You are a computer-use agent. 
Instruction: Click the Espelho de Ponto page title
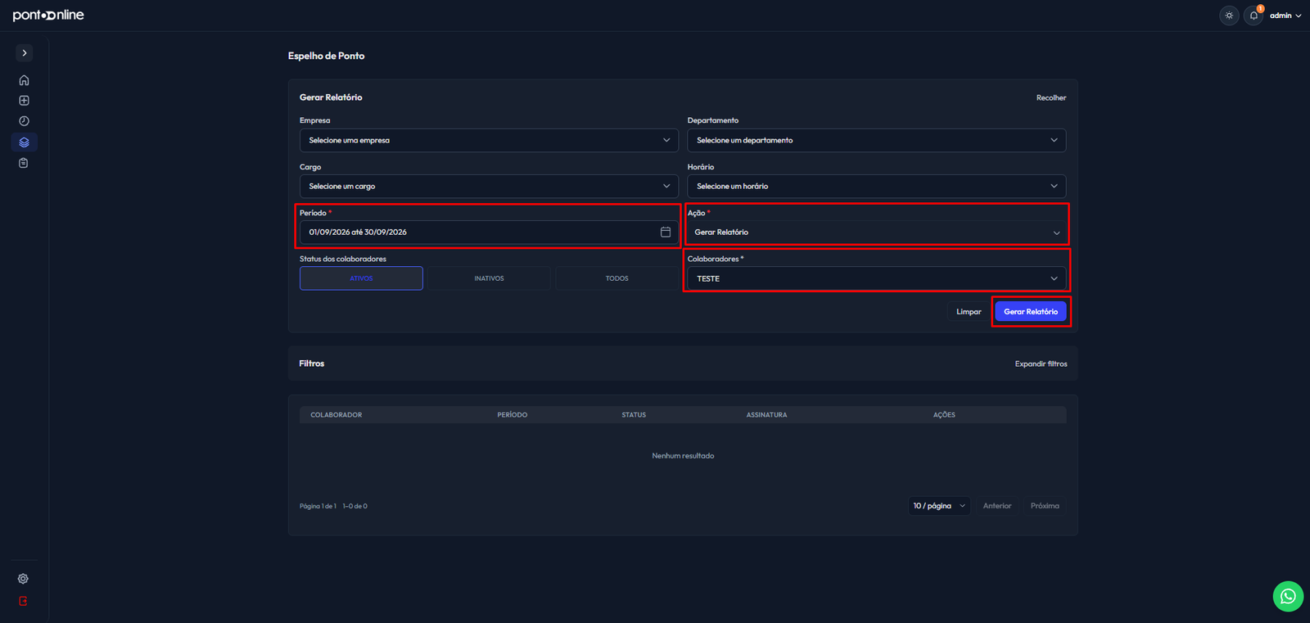pos(326,56)
